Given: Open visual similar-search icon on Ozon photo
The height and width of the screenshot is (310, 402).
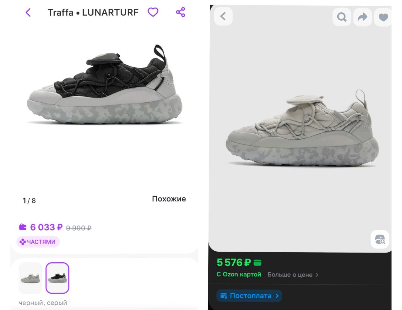Looking at the screenshot, I should pos(380,239).
